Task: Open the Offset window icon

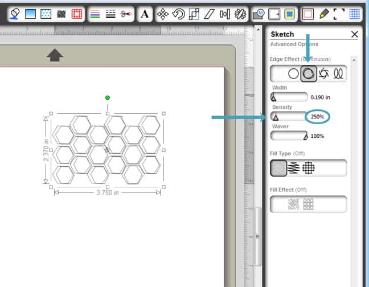Action: pos(274,14)
